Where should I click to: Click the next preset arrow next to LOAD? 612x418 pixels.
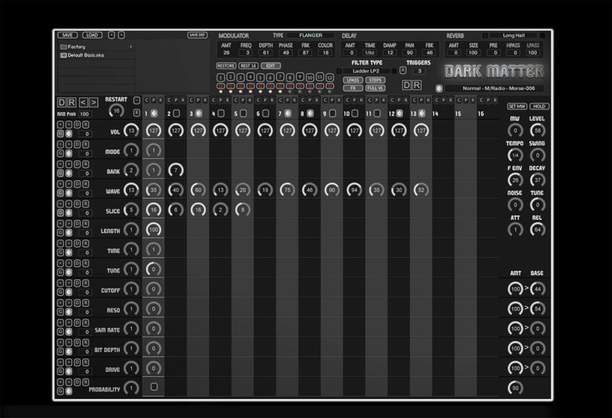[121, 35]
